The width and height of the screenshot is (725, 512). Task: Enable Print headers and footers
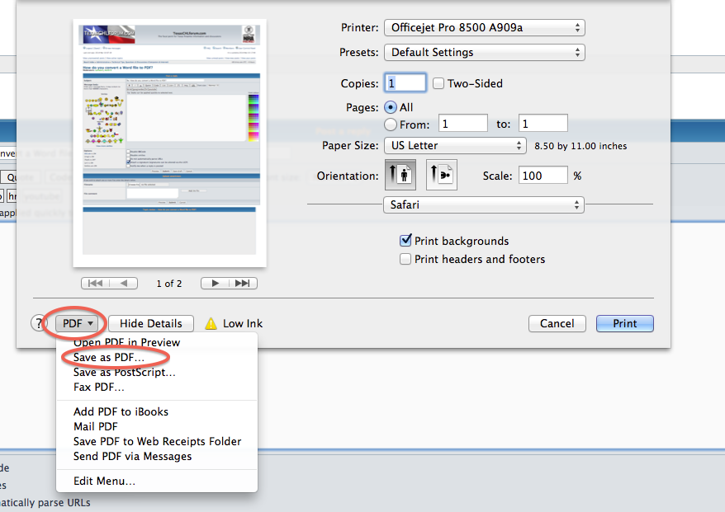click(x=405, y=259)
